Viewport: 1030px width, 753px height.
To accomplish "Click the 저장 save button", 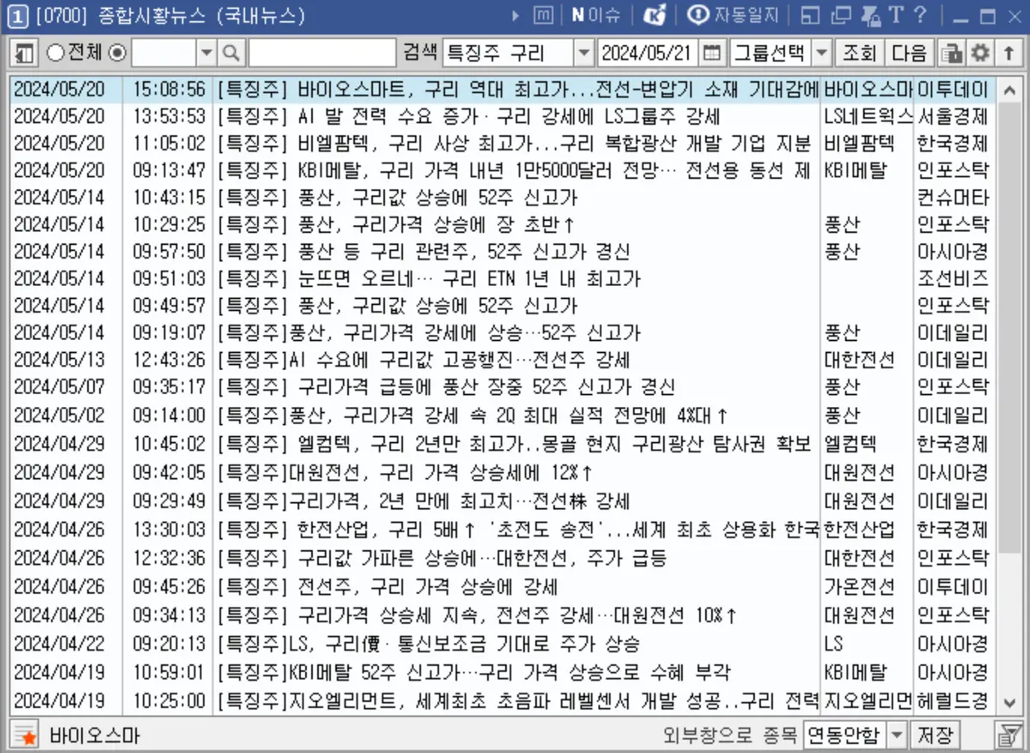I will pos(936,735).
